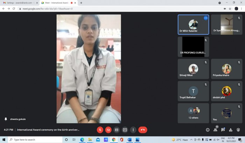Turn on the camera button
The image size is (245, 143).
(x=108, y=130)
